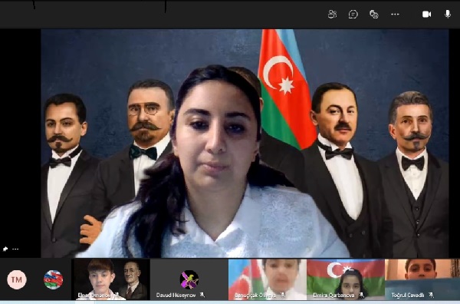
Task: Open the meeting chat icon
Action: (353, 14)
